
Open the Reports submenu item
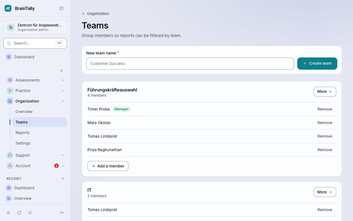[39, 133]
